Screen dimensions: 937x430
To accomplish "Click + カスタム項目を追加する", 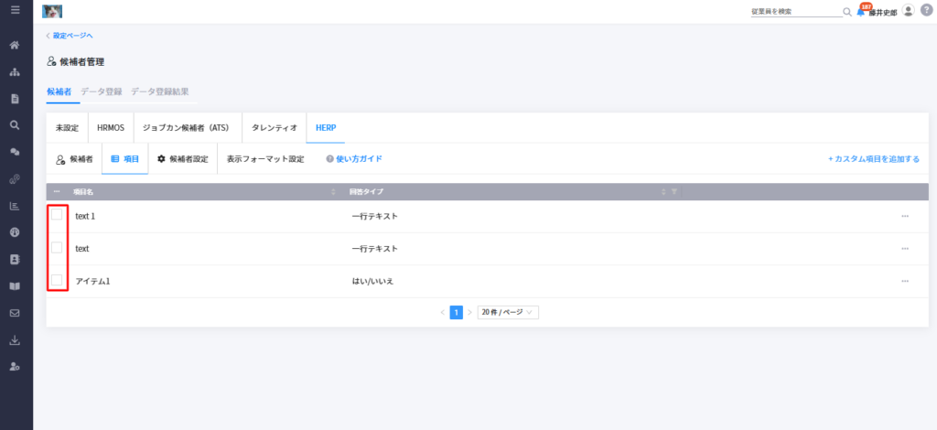I will pyautogui.click(x=874, y=159).
